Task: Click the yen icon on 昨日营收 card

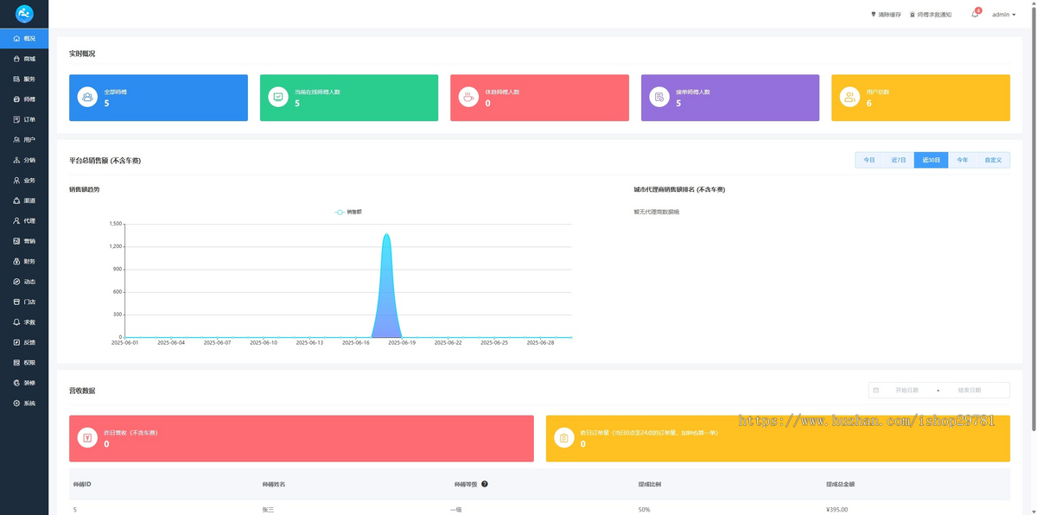Action: click(87, 438)
